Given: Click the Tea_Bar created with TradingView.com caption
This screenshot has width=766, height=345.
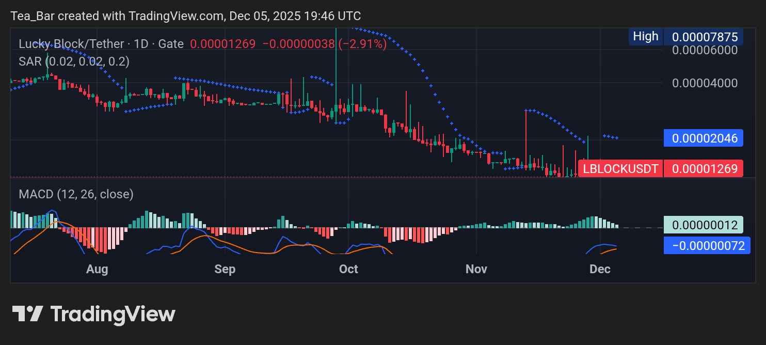Looking at the screenshot, I should (x=186, y=15).
